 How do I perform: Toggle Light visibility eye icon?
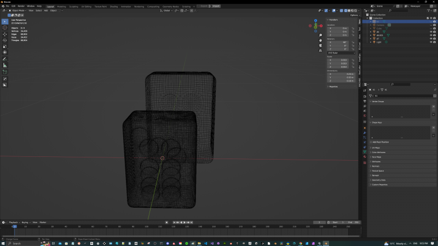431,42
